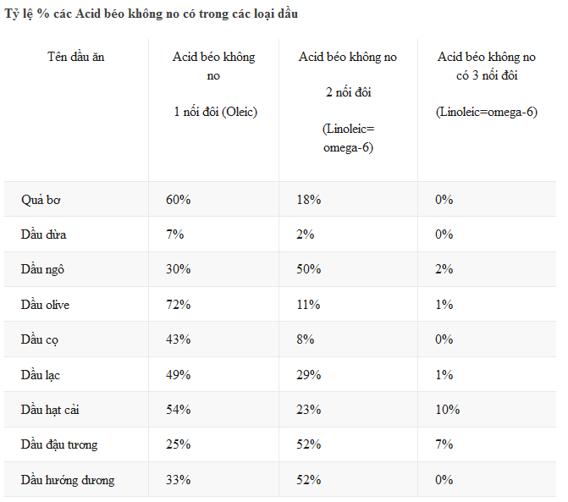Select the 'Dầu hướng dương' row label
Viewport: 568px width, 502px height.
click(x=68, y=479)
